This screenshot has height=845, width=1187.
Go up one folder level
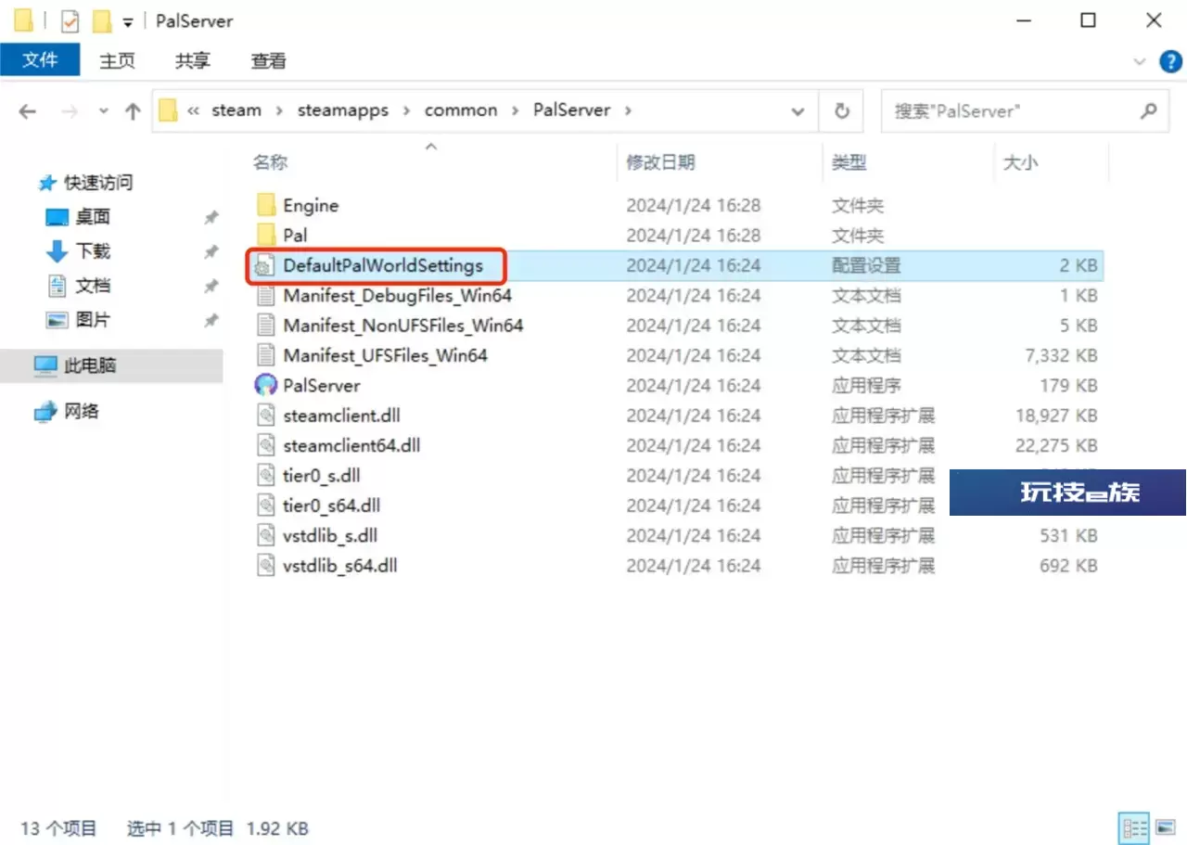[133, 111]
